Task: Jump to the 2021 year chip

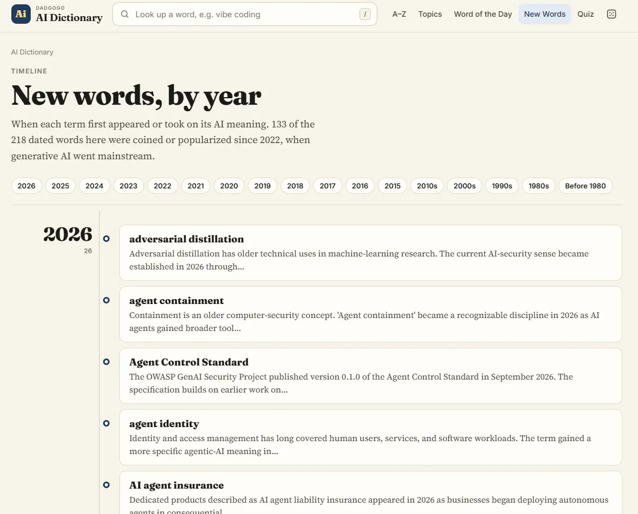Action: (x=196, y=186)
